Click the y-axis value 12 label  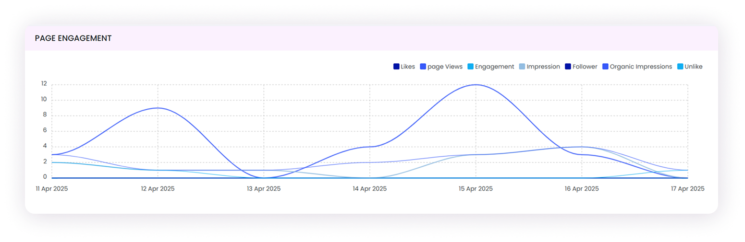[44, 84]
